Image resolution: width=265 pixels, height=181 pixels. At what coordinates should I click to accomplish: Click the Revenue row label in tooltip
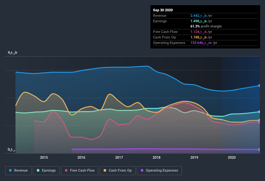(160, 16)
